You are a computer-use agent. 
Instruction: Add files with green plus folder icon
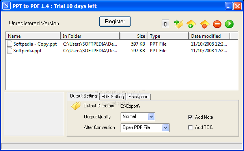(x=179, y=24)
